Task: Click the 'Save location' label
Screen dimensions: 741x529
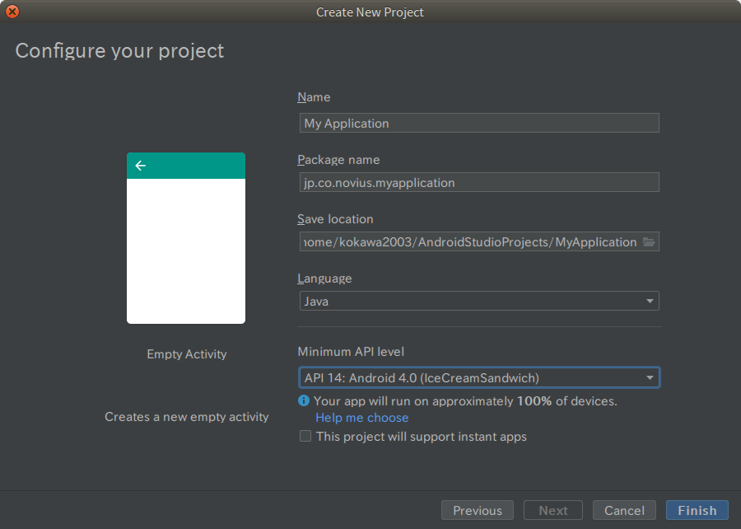Action: tap(335, 219)
